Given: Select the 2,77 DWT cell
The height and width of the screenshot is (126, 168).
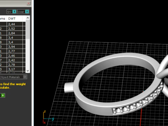Looking at the screenshot, I should coord(15,51).
